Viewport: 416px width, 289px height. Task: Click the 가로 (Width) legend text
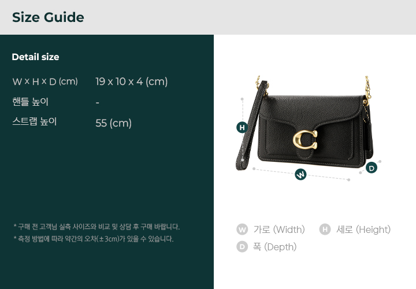pyautogui.click(x=279, y=229)
